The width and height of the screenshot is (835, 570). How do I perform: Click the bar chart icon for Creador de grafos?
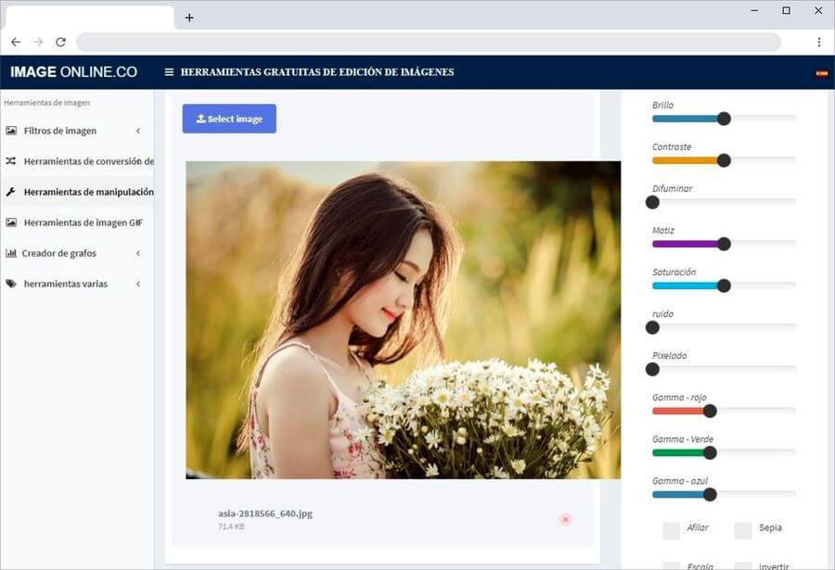[10, 253]
